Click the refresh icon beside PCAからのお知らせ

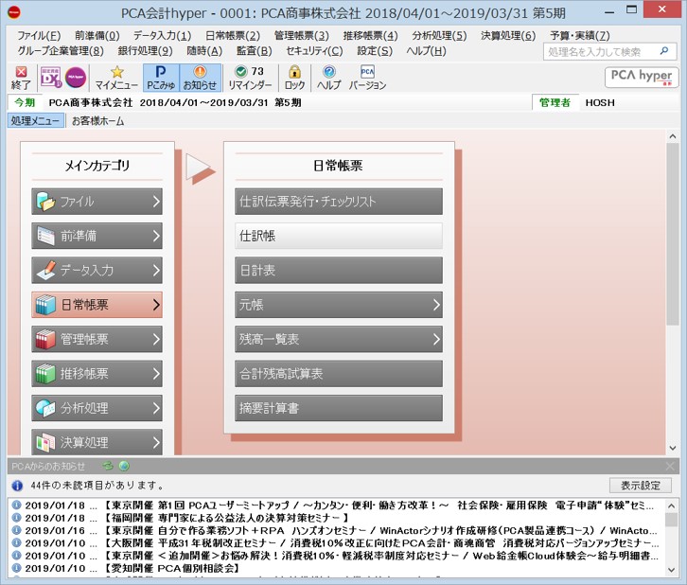point(108,466)
